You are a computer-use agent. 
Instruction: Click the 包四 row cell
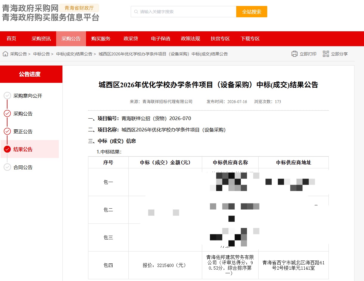click(x=108, y=265)
